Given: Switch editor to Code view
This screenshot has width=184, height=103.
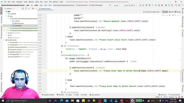Looking at the screenshot, I should [165, 12].
